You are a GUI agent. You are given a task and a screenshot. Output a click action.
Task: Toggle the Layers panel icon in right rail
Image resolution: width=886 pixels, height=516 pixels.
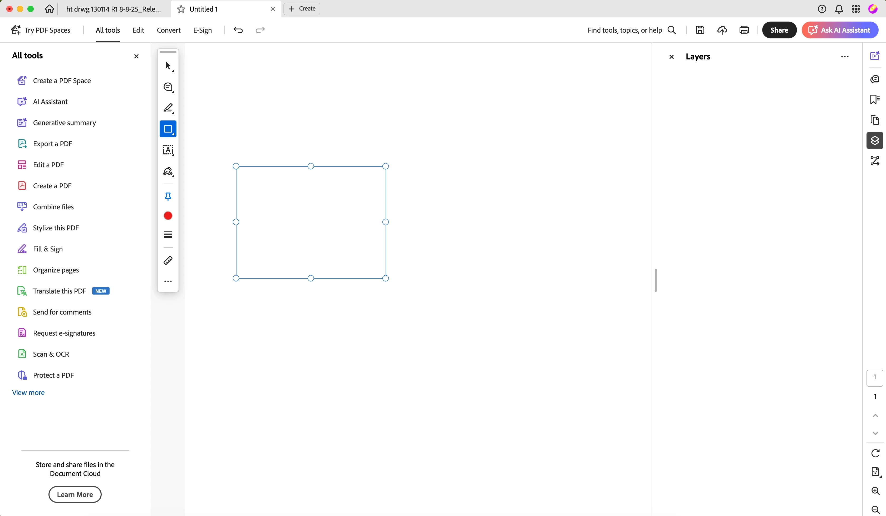(875, 141)
